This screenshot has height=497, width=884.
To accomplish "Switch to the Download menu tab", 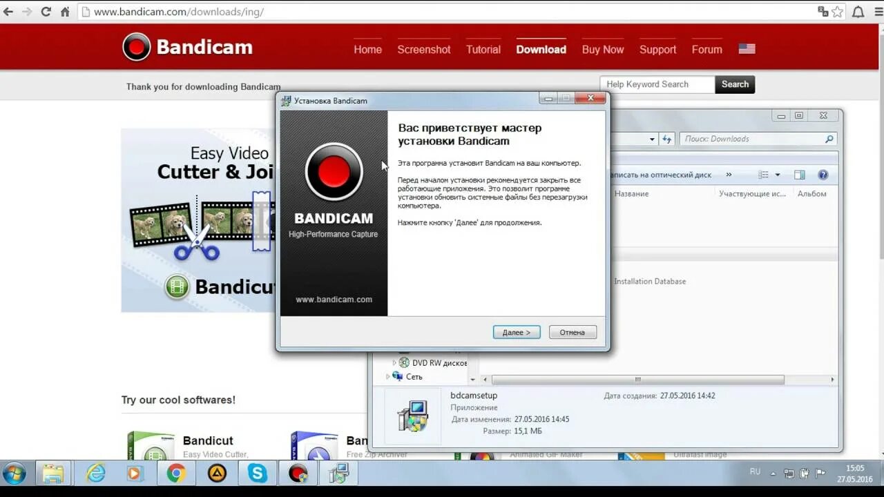I will pos(541,49).
